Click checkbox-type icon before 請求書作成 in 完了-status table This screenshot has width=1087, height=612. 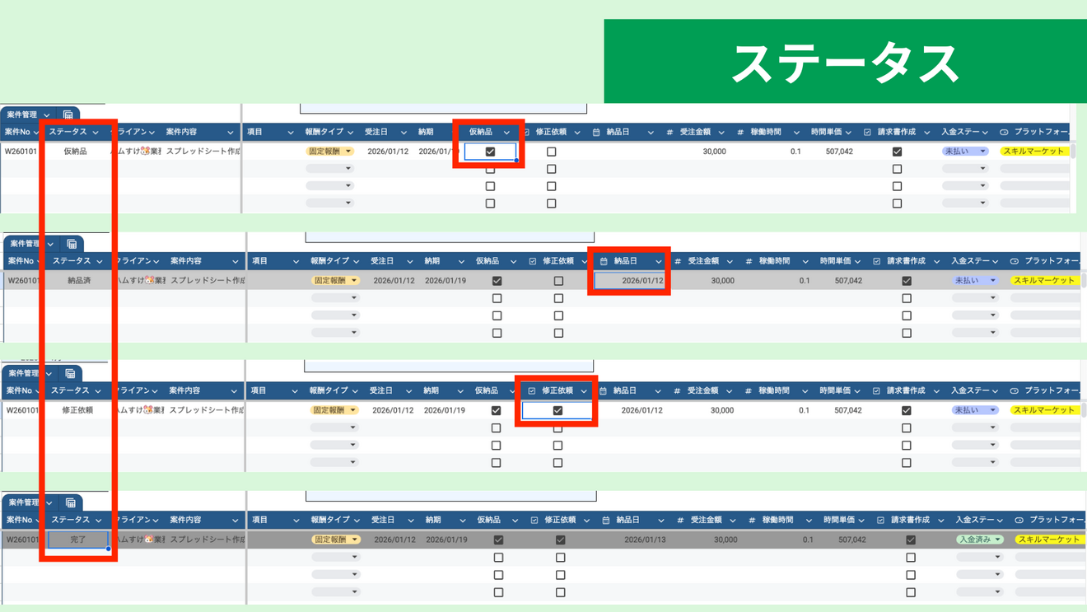click(880, 521)
